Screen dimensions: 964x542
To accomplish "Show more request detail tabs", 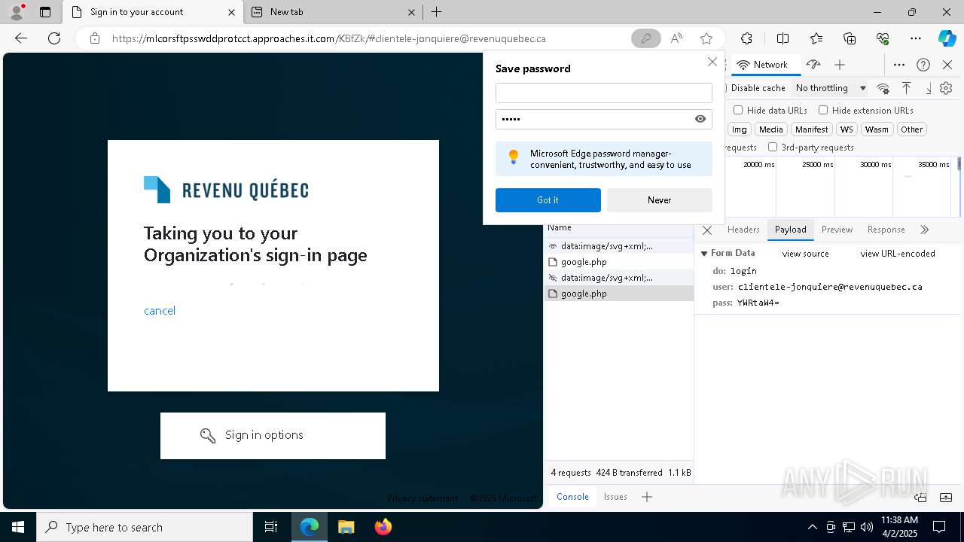I will 924,230.
